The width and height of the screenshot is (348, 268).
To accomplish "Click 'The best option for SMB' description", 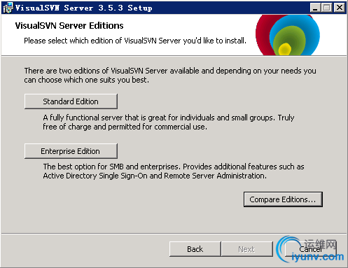I will tap(174, 171).
